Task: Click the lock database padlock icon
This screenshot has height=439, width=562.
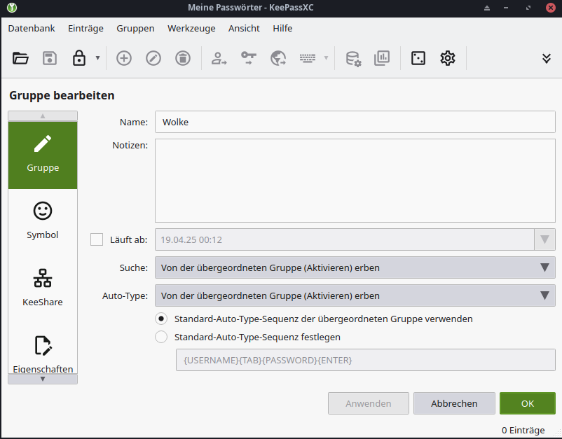Action: pyautogui.click(x=79, y=58)
